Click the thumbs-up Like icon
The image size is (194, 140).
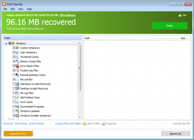(180, 15)
